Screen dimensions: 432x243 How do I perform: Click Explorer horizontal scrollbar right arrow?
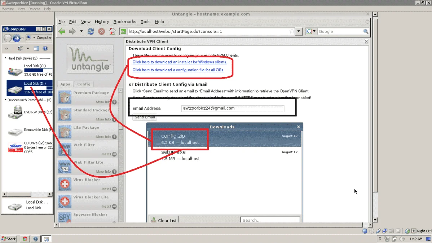50,194
